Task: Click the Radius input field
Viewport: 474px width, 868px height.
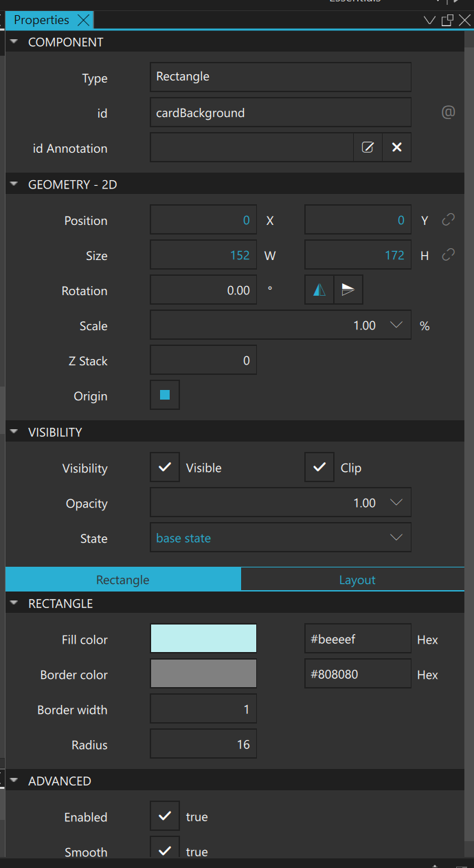Action: point(203,744)
